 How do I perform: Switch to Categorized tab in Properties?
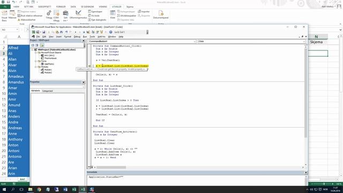47,91
